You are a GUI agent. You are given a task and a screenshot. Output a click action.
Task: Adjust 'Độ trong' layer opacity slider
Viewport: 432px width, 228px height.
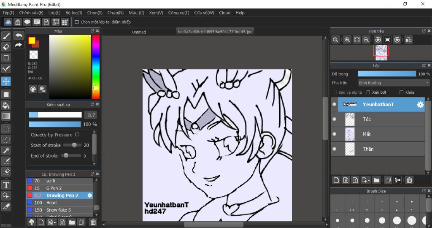coord(387,74)
